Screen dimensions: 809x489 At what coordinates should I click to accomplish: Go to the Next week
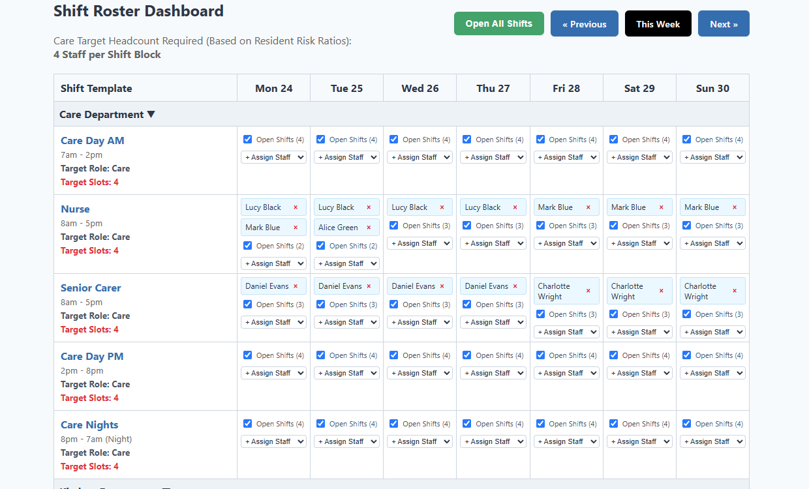coord(724,24)
